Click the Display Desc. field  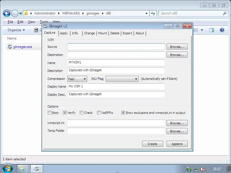point(116,94)
